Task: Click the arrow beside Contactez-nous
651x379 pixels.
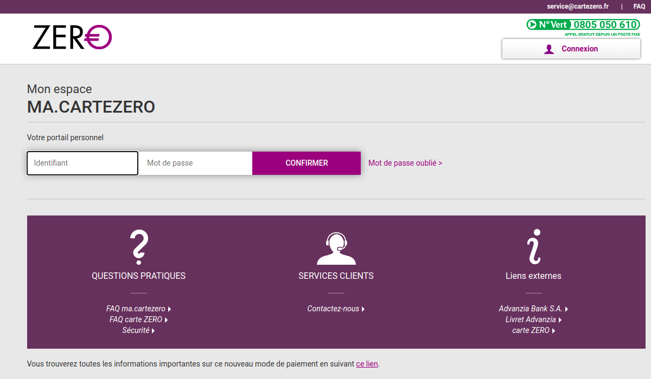Action: point(363,309)
